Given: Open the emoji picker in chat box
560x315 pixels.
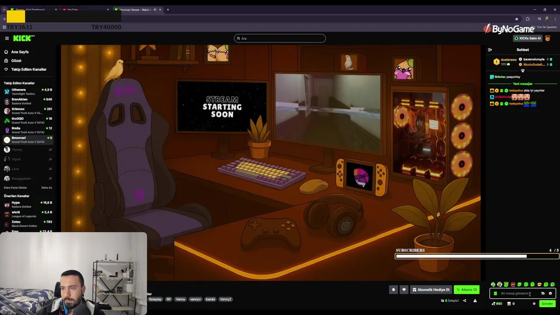Looking at the screenshot, I should (550, 294).
